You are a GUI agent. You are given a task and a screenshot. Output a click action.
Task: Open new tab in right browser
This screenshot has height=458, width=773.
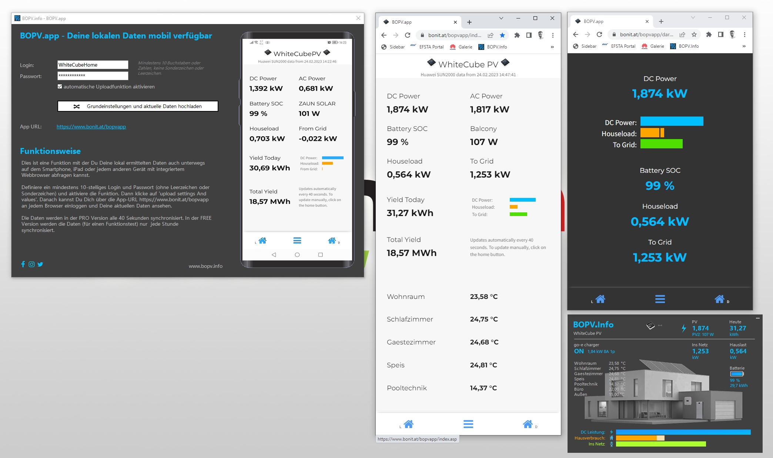click(x=661, y=21)
